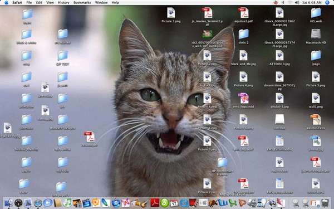Open the View menu
The image size is (334, 209).
click(50, 3)
